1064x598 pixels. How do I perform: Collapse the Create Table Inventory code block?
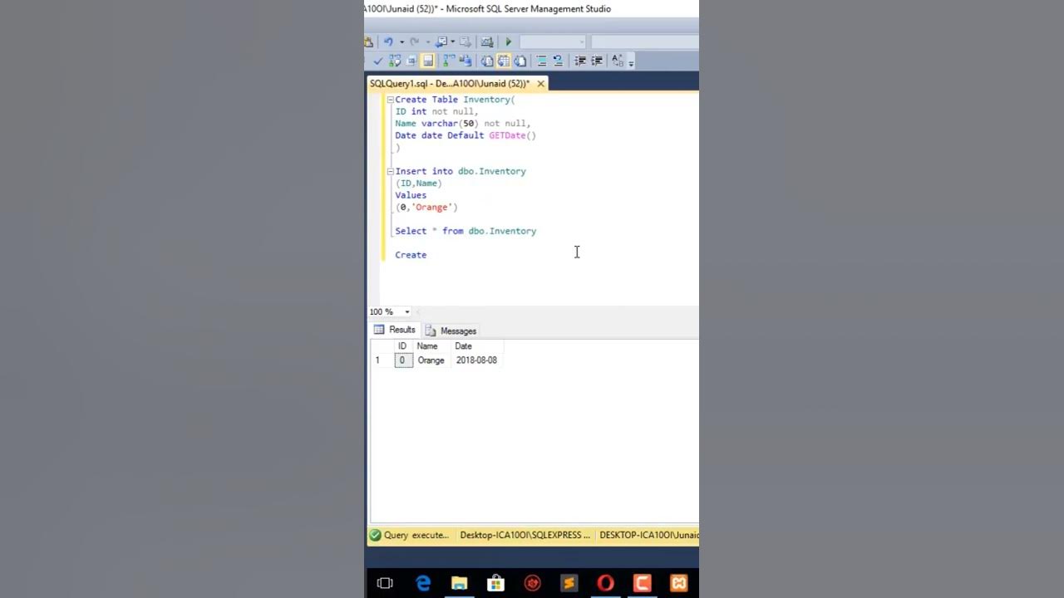coord(390,100)
